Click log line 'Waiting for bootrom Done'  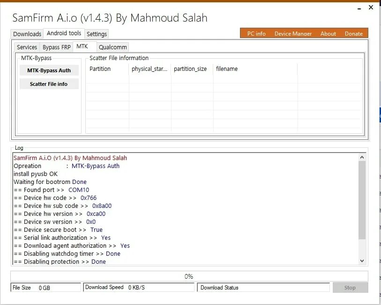(50, 182)
